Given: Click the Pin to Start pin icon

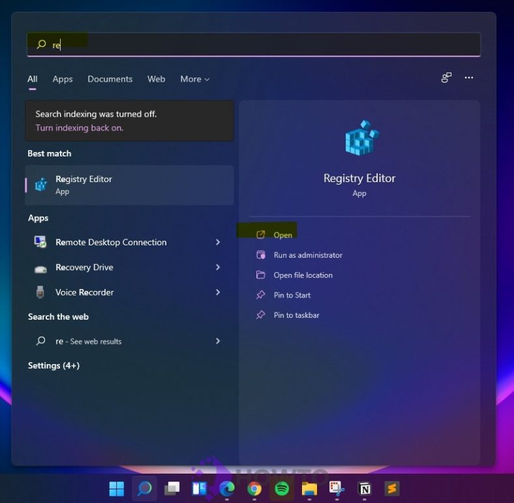Looking at the screenshot, I should 261,295.
